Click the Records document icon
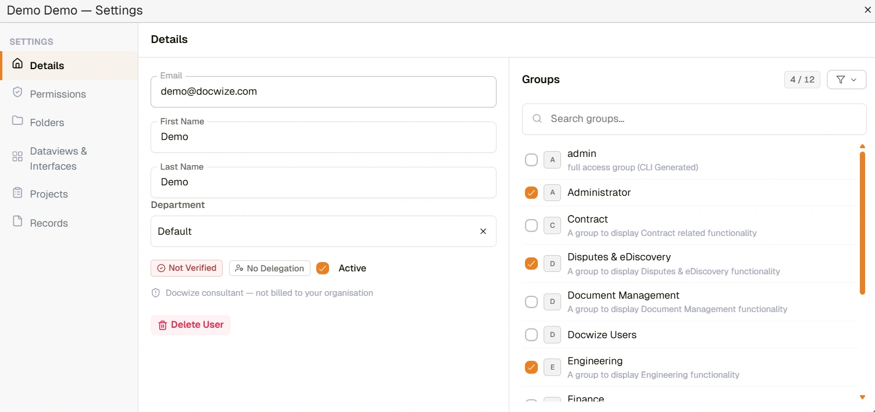 tap(17, 221)
